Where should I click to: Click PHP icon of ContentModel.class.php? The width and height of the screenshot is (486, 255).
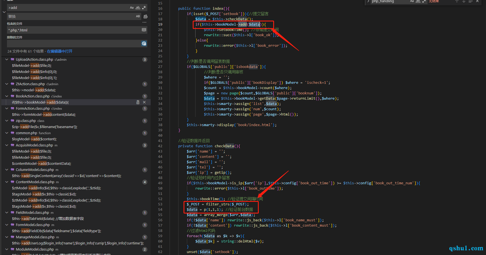point(13,182)
